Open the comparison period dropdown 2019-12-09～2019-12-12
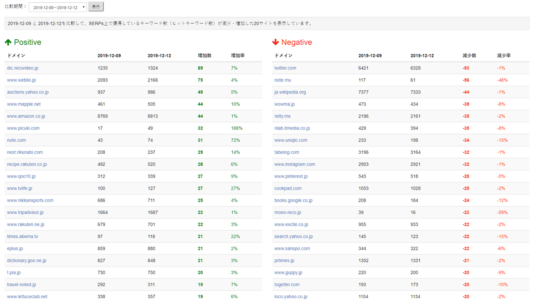Viewport: 537px width, 304px height. [x=58, y=7]
